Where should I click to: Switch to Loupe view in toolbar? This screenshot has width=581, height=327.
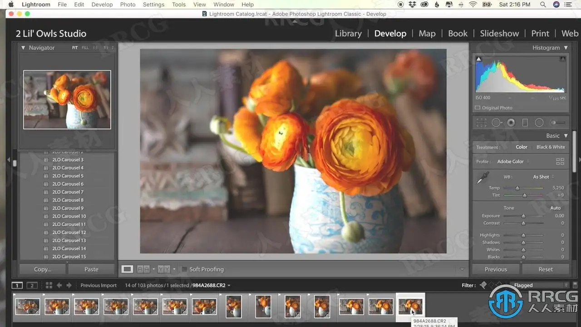pyautogui.click(x=127, y=269)
